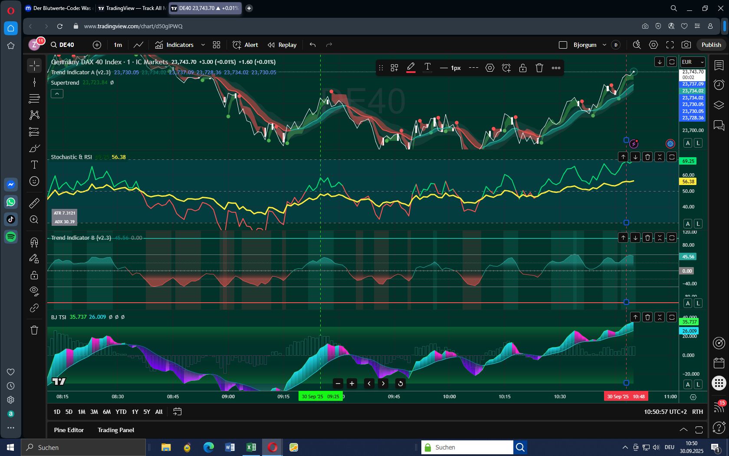Select the Measure tool
The height and width of the screenshot is (456, 729).
[34, 203]
